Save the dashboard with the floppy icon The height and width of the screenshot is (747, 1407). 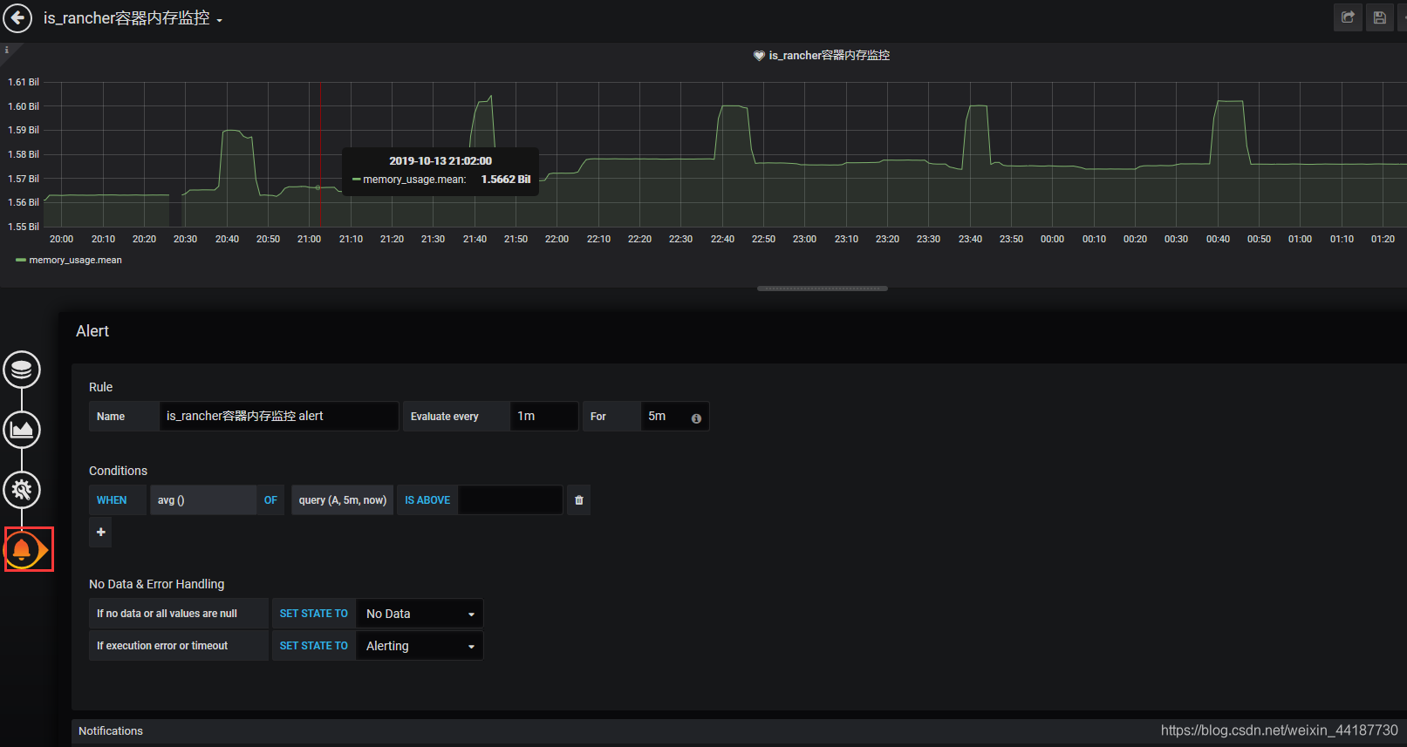(1380, 17)
